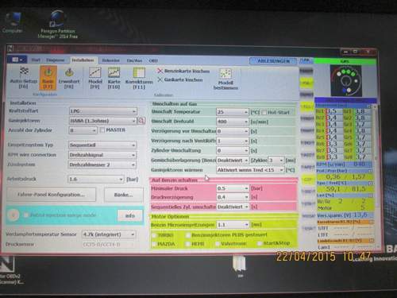Enable the Hot-Start checkbox

point(264,112)
